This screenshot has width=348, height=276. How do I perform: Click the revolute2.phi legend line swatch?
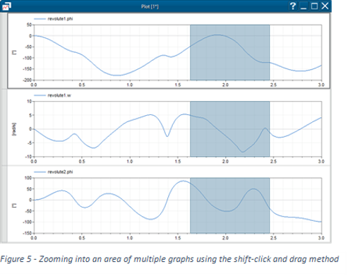point(40,172)
